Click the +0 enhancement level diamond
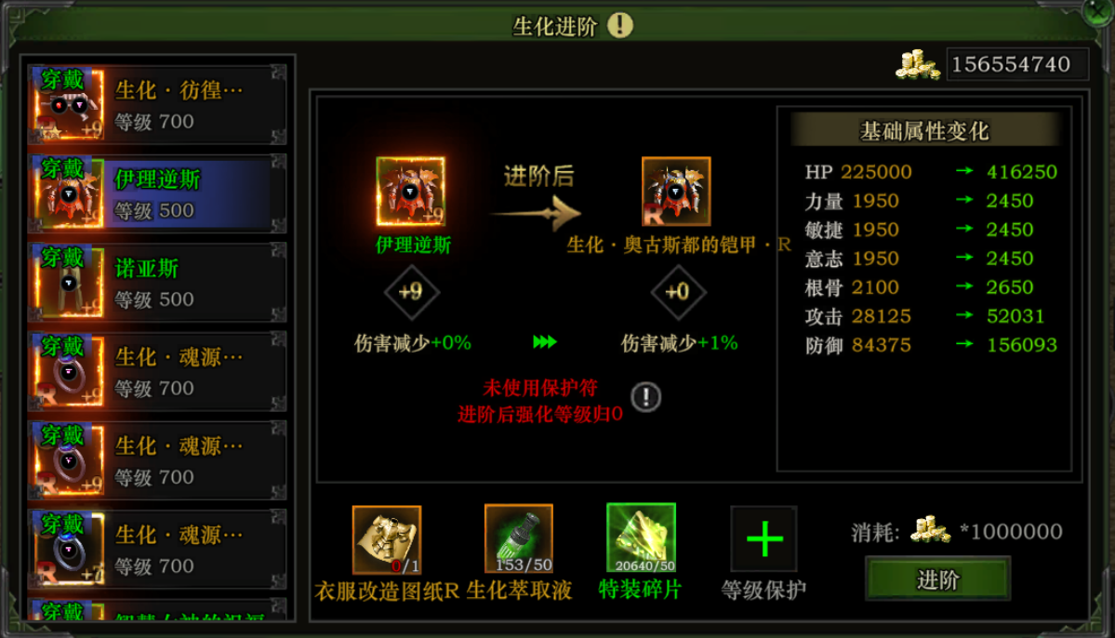This screenshot has width=1115, height=638. coord(678,292)
